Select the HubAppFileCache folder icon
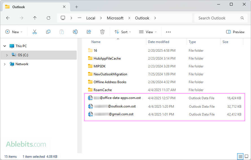 coord(90,58)
